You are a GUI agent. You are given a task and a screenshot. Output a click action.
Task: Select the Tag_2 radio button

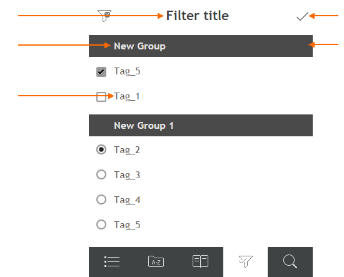click(x=101, y=149)
